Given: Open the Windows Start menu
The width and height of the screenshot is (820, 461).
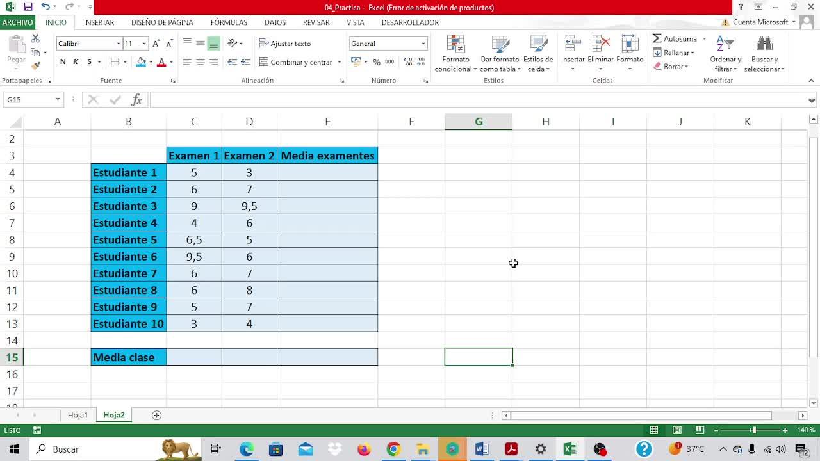Looking at the screenshot, I should click(x=14, y=449).
